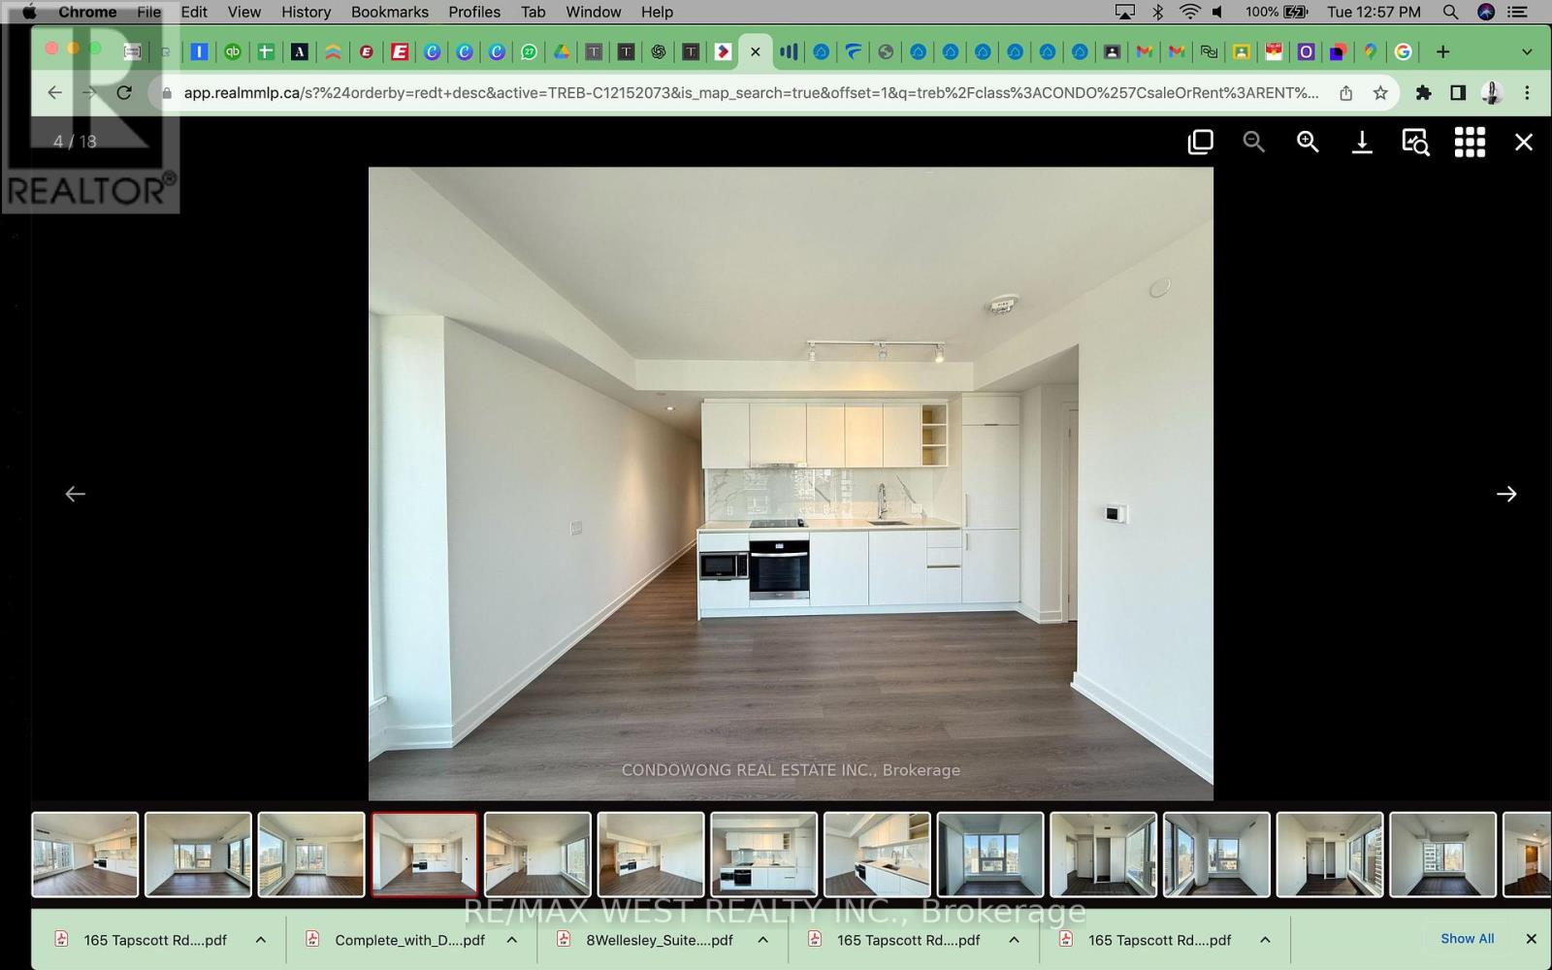Click the address bar URL field
This screenshot has width=1552, height=970.
747,93
